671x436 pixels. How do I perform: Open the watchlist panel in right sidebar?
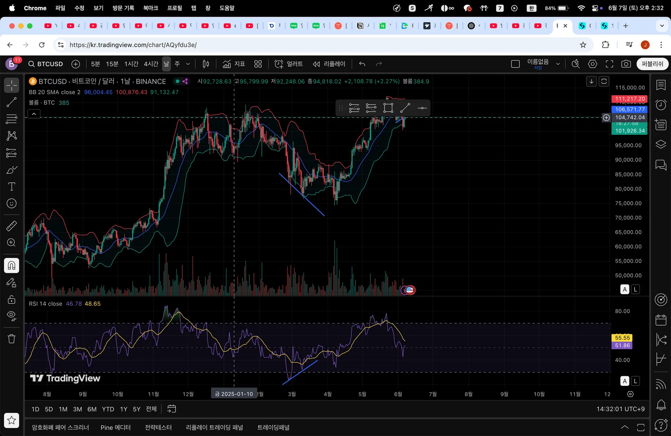(661, 85)
